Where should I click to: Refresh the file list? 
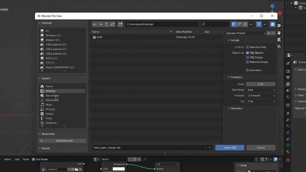pyautogui.click(x=113, y=24)
